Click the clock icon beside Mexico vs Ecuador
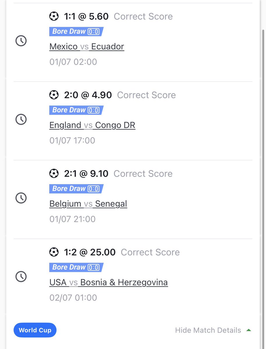The height and width of the screenshot is (349, 266). click(21, 41)
